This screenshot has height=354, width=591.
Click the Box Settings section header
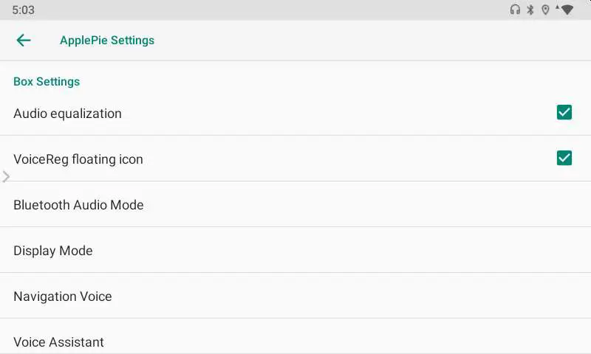[47, 82]
